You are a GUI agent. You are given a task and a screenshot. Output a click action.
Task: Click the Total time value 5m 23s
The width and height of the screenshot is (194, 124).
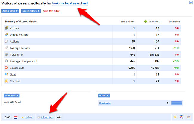tap(154, 55)
